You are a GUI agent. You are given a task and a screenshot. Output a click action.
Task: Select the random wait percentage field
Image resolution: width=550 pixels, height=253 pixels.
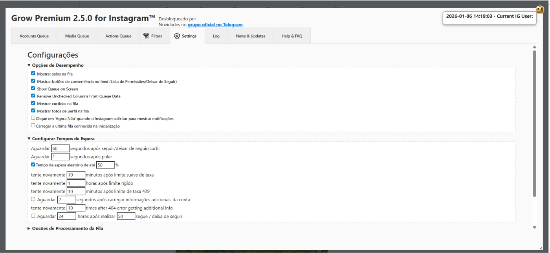(x=105, y=165)
